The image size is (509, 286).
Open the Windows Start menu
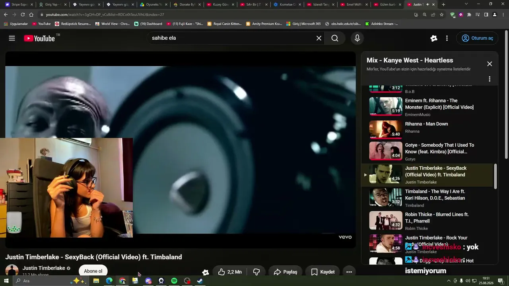click(x=6, y=281)
